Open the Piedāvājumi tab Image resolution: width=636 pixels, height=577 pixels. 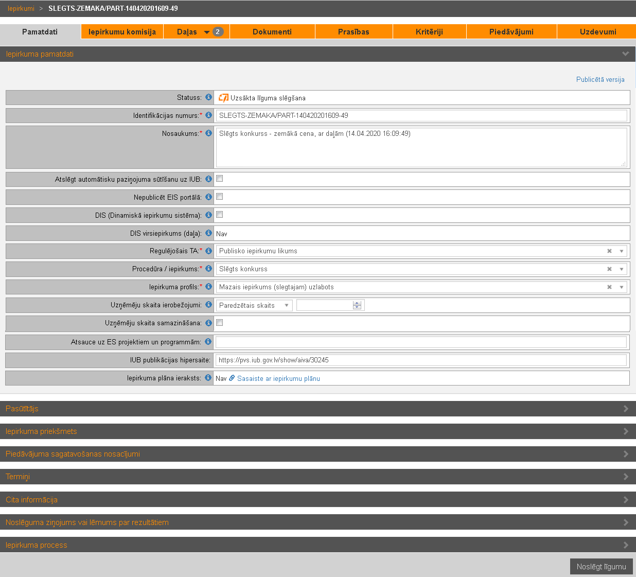(511, 32)
